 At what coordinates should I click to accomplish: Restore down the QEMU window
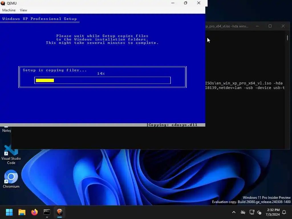pos(185,3)
